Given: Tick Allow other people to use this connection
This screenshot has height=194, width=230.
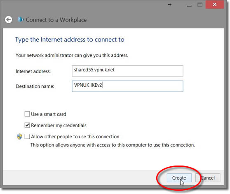Looking at the screenshot, I should (27, 137).
